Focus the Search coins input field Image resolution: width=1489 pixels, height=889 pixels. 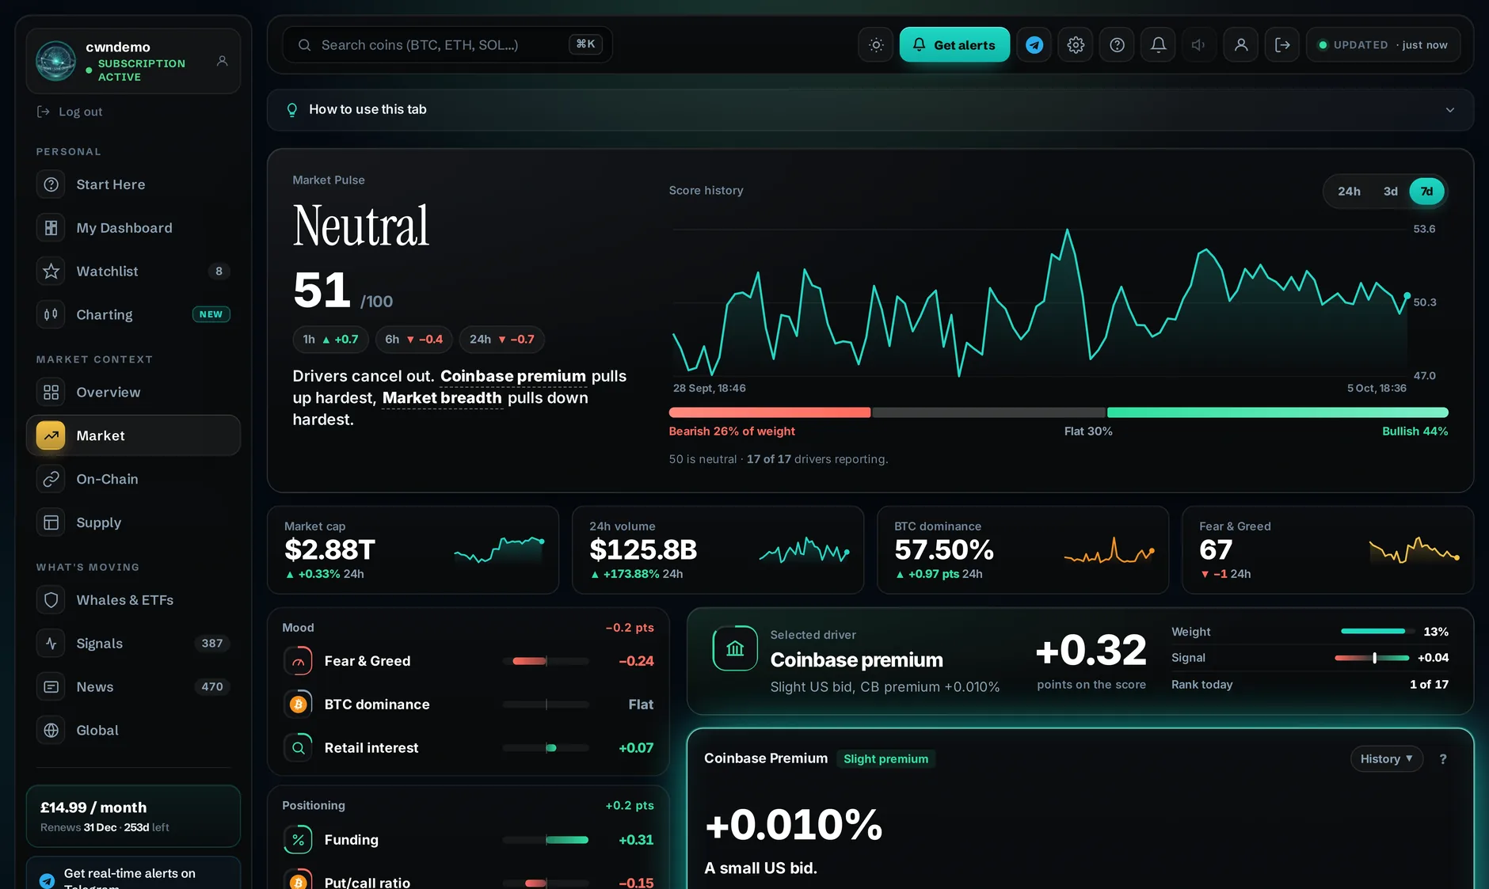(x=447, y=45)
